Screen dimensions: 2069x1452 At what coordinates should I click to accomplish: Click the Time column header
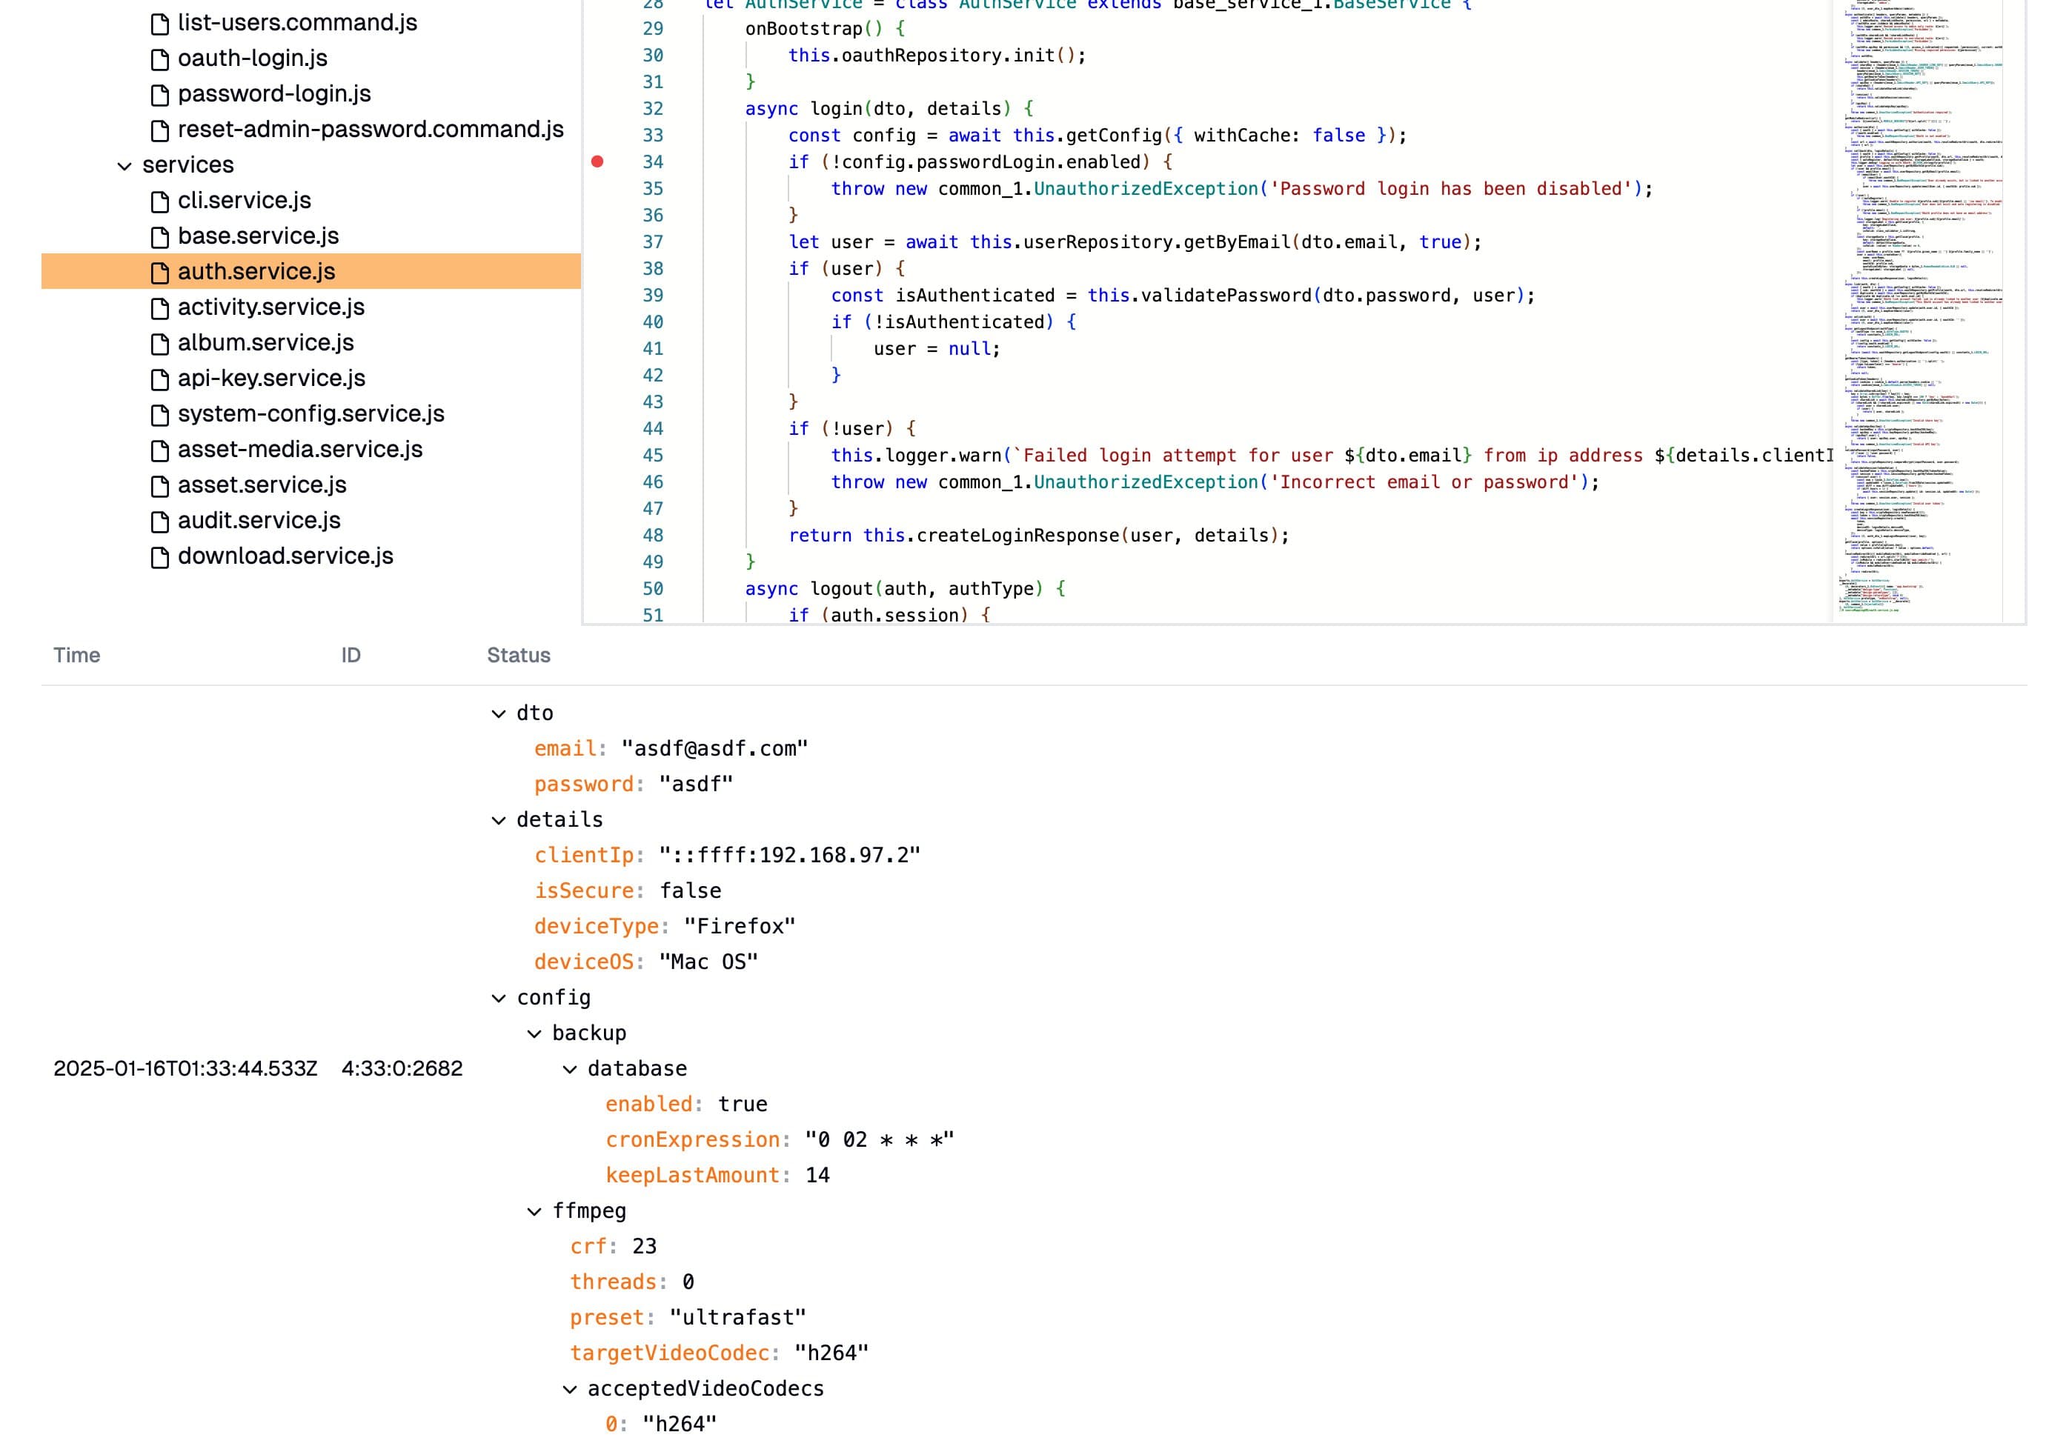(x=76, y=656)
